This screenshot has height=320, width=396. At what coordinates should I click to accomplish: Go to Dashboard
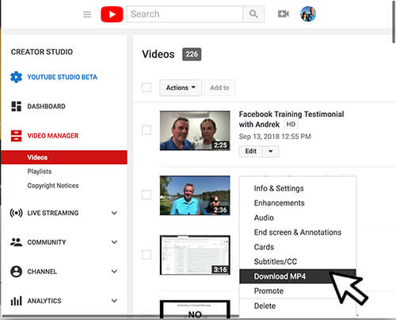(x=47, y=107)
